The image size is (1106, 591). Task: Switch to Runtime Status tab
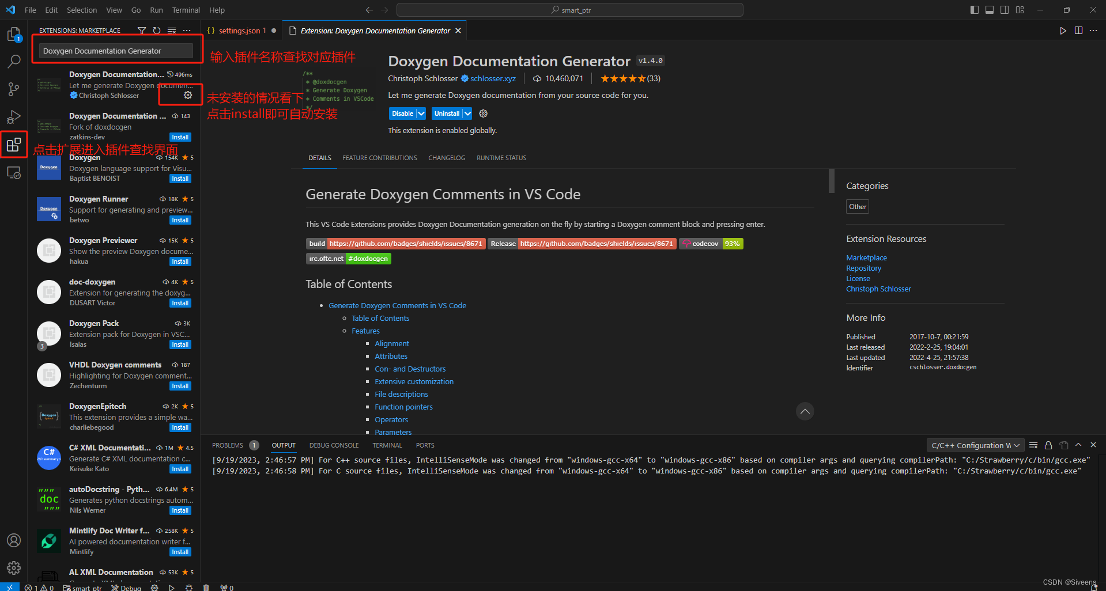tap(501, 158)
